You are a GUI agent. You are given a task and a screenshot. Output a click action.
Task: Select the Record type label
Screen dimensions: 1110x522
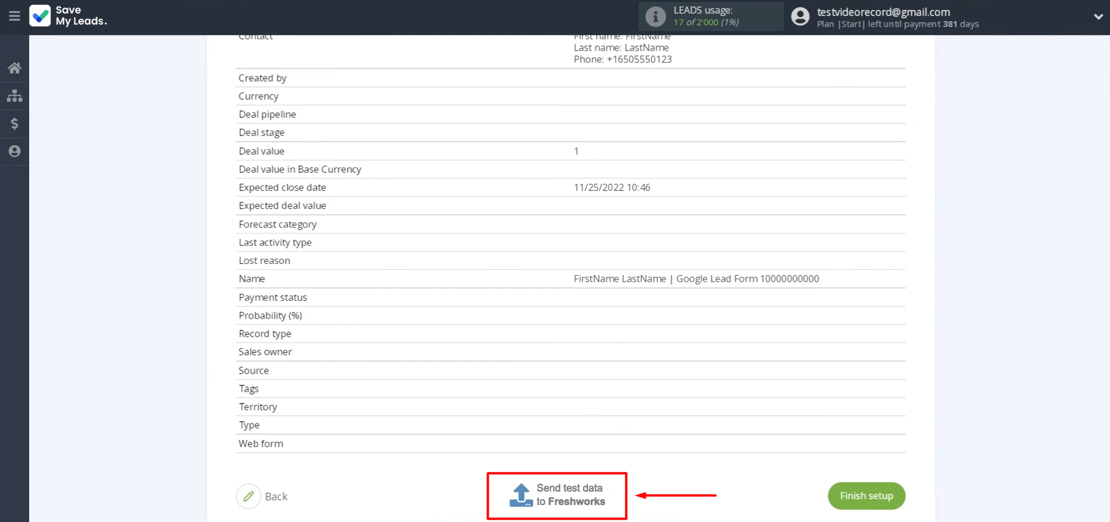(265, 333)
